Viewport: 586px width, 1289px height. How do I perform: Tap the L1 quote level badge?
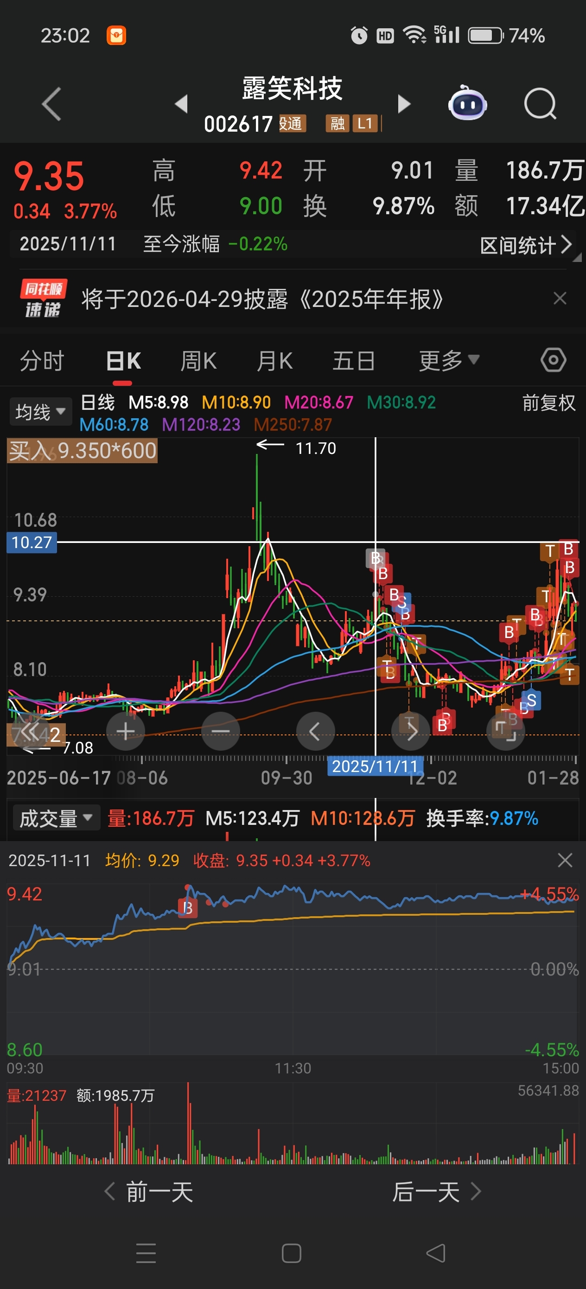tap(364, 123)
